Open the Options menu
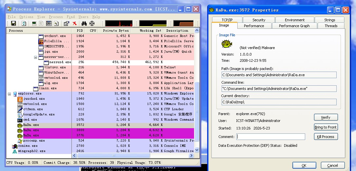Screen dimensions: 356x171 pos(26,17)
